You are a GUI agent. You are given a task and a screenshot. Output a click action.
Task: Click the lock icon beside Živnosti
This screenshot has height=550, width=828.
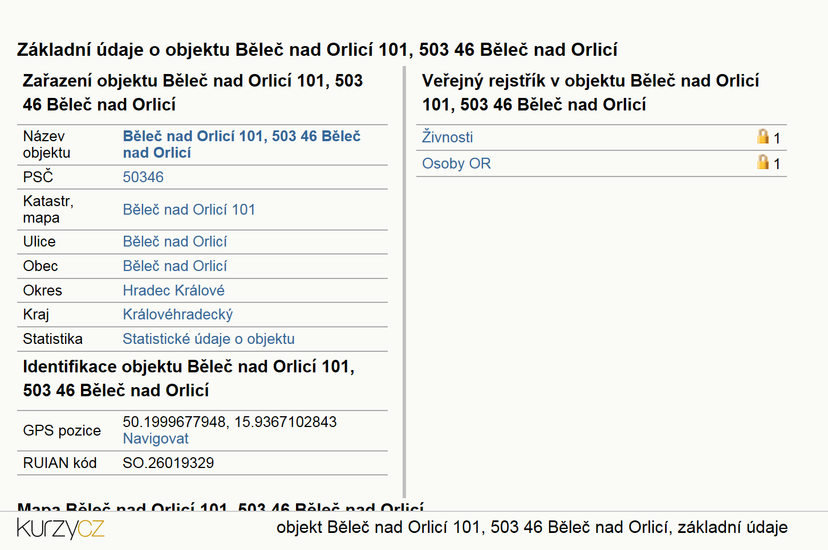point(763,136)
